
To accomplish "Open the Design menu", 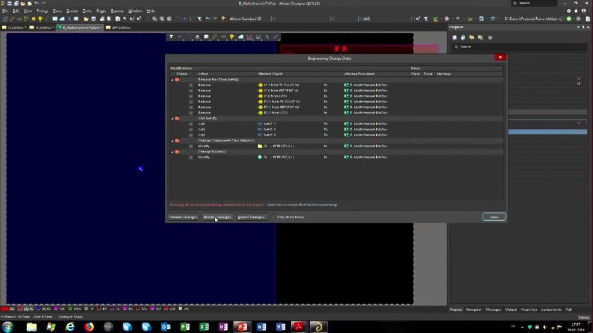I will click(72, 11).
